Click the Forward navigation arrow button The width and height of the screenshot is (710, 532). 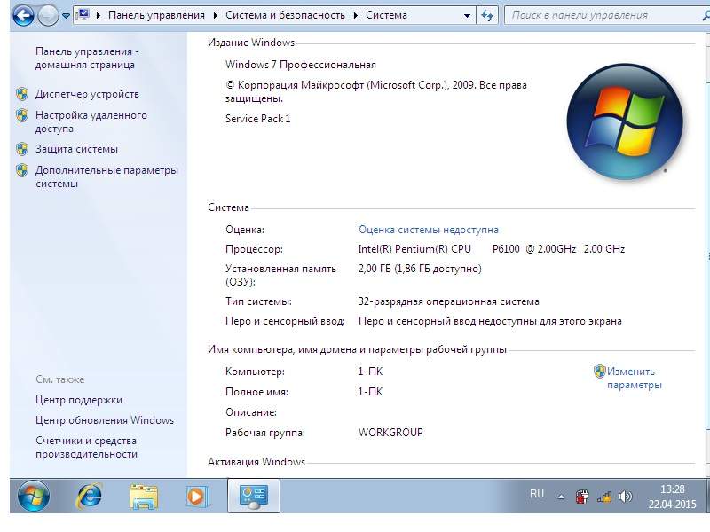48,15
